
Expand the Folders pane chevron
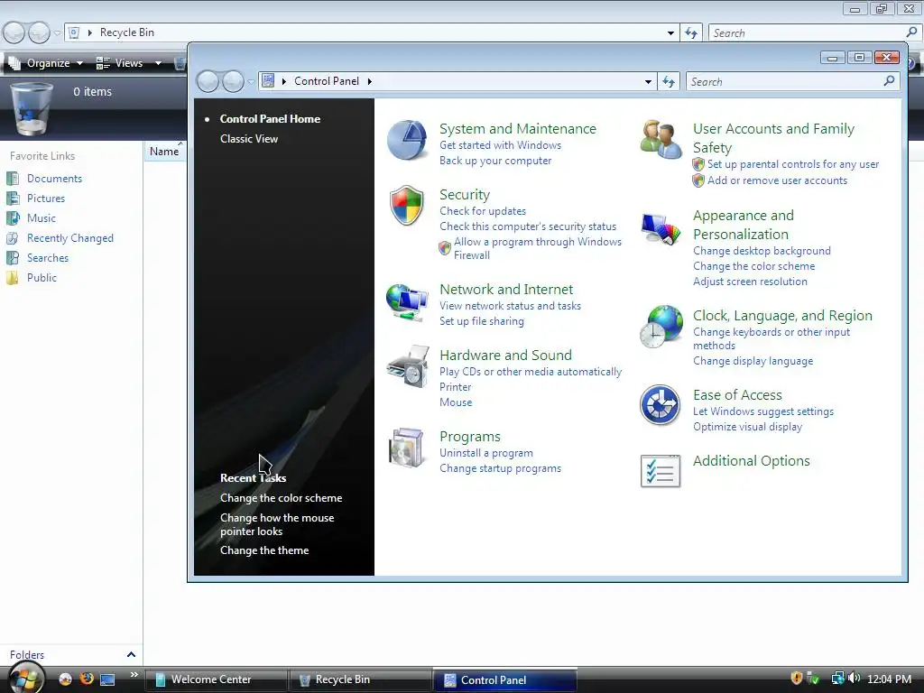pos(131,654)
